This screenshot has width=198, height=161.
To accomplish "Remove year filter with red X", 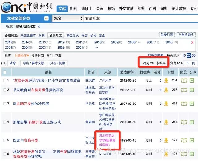I will 192,42.
